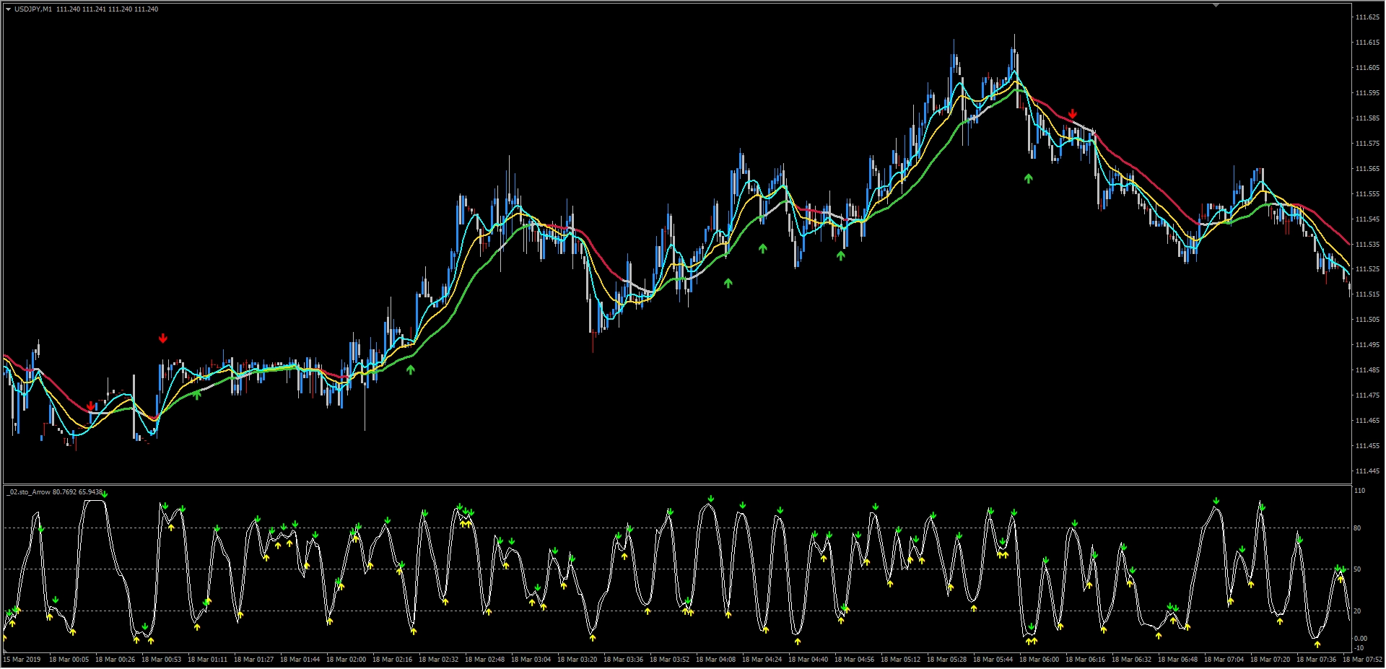Click the 15 Mar 2019 date label
Image resolution: width=1386 pixels, height=669 pixels.
coord(22,660)
